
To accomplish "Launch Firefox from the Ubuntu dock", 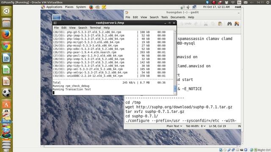I will click(x=6, y=34).
